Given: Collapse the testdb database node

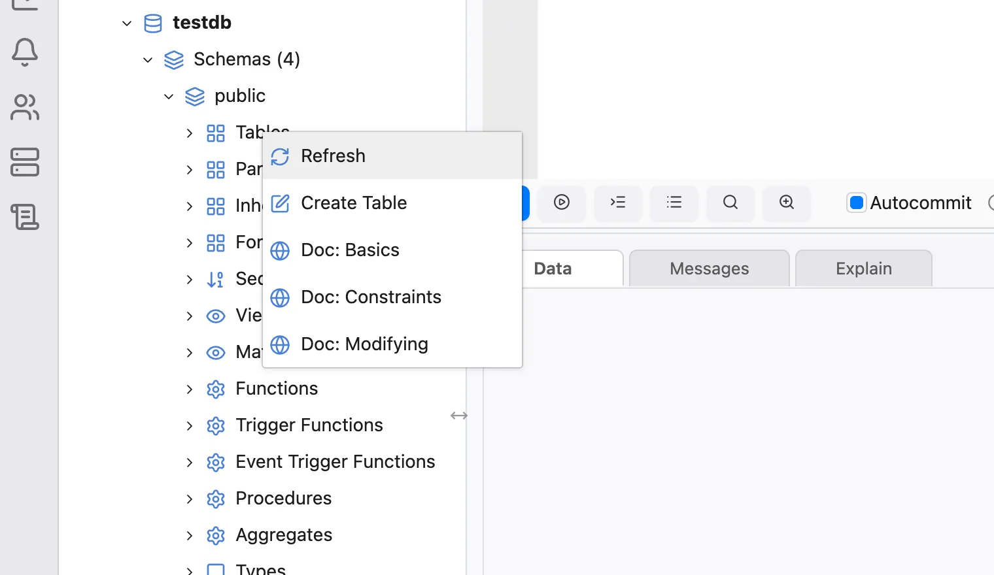Looking at the screenshot, I should [127, 24].
